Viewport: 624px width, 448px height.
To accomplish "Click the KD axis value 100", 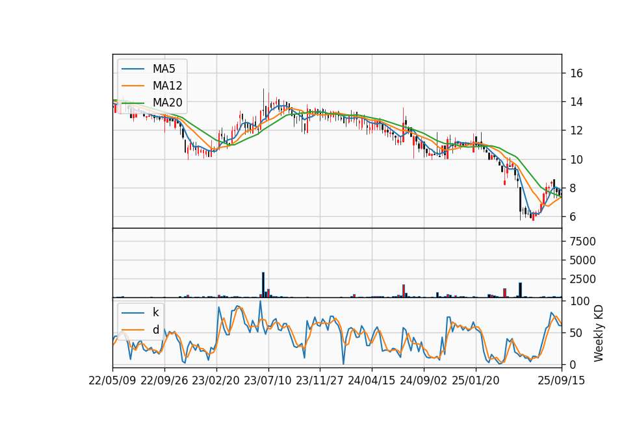I will click(x=580, y=301).
